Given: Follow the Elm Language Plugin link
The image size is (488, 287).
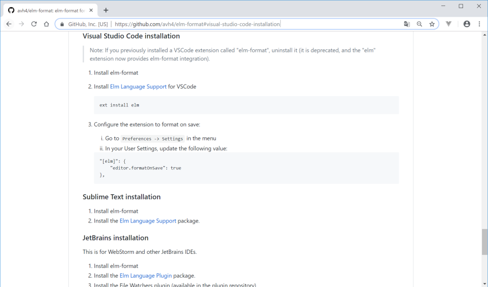Looking at the screenshot, I should click(x=145, y=276).
